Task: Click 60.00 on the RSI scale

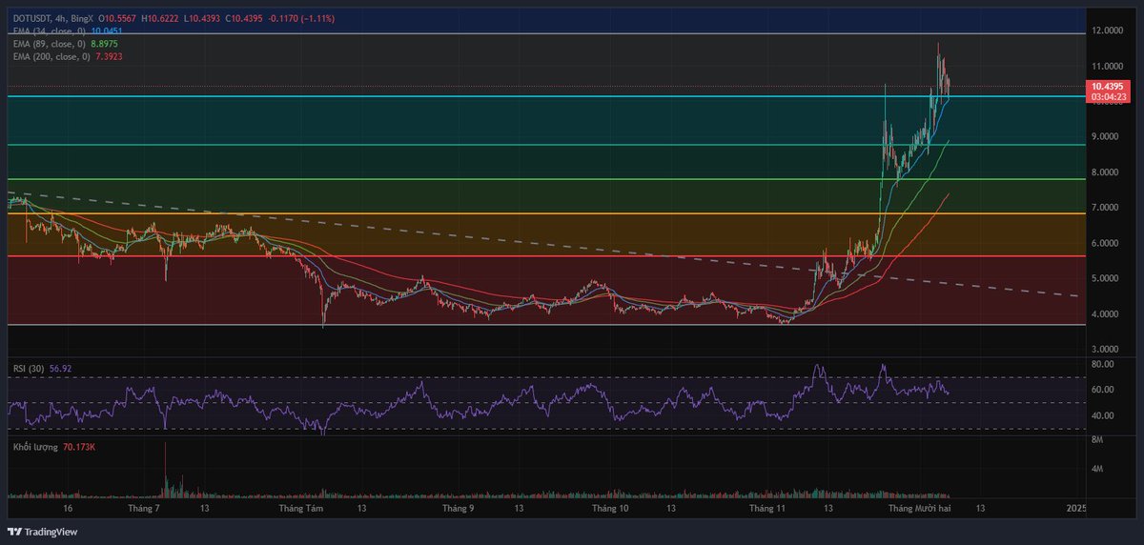Action: coord(1103,390)
